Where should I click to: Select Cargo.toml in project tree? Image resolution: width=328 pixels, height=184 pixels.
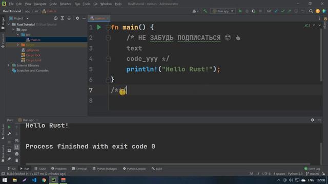click(x=33, y=60)
